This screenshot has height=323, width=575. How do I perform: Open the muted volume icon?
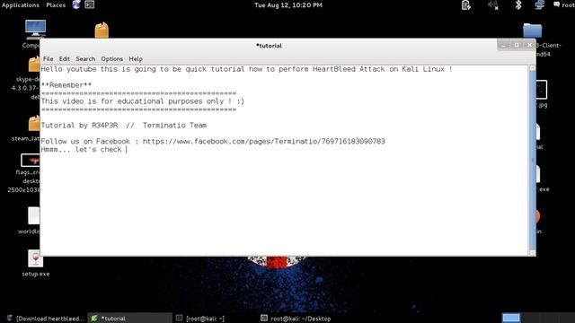click(492, 5)
